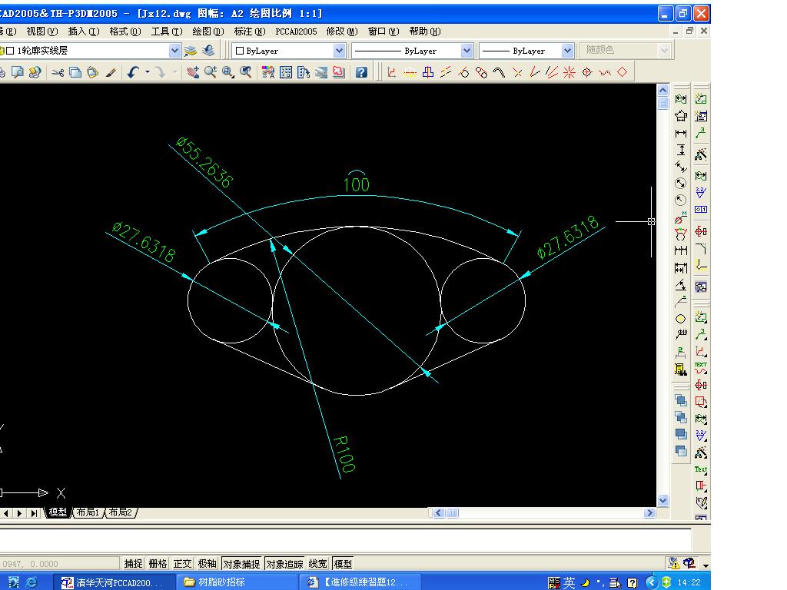Click the geometric tolerance frame icon

coord(701,209)
